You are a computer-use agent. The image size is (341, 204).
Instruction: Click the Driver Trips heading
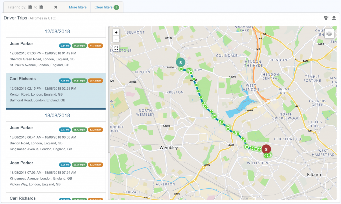tap(15, 18)
